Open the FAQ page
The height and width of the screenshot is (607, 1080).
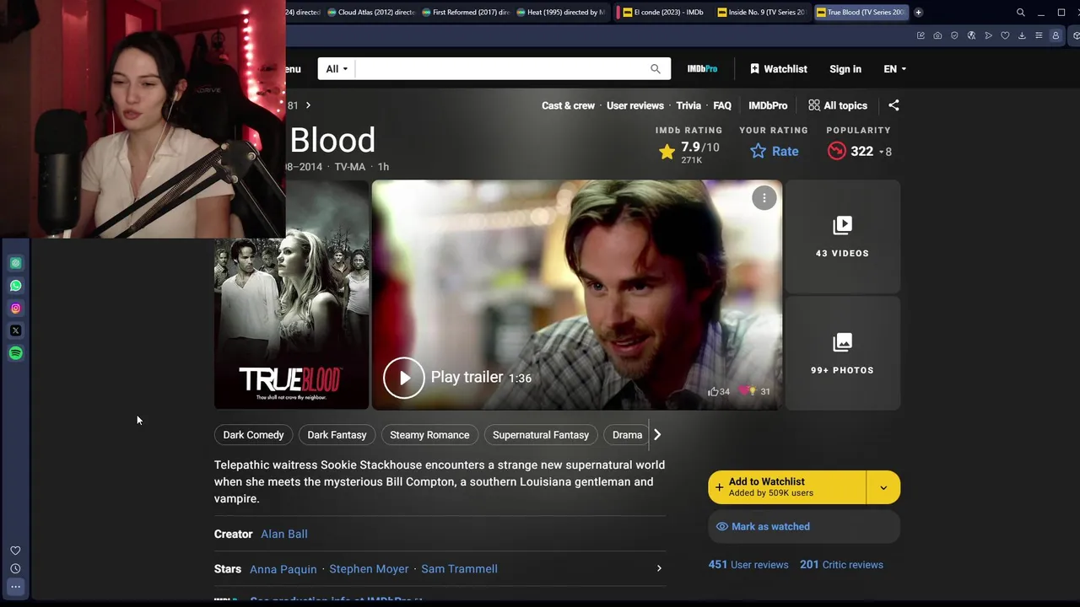(722, 105)
